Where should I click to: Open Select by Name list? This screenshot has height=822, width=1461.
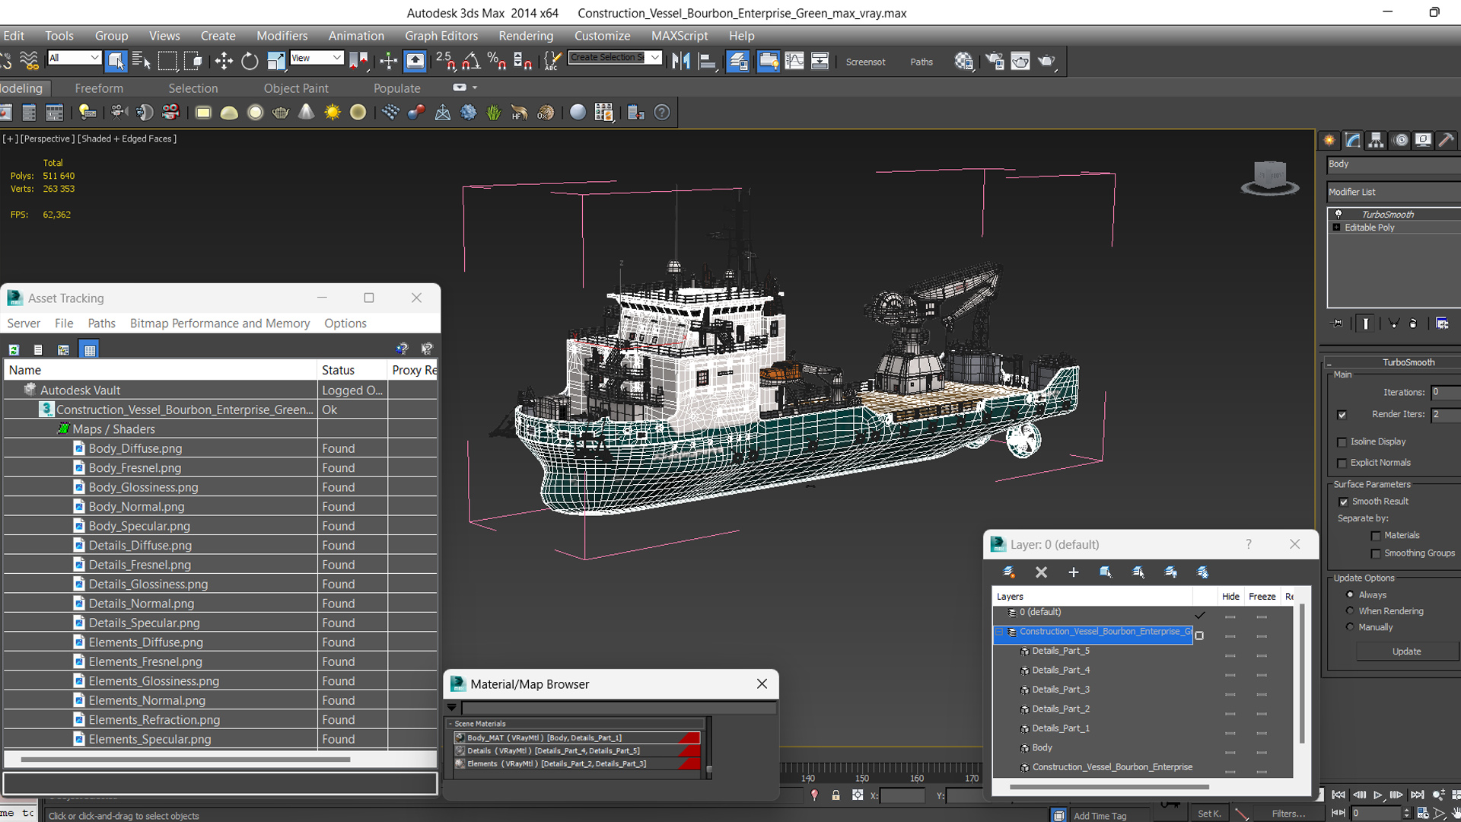coord(142,61)
